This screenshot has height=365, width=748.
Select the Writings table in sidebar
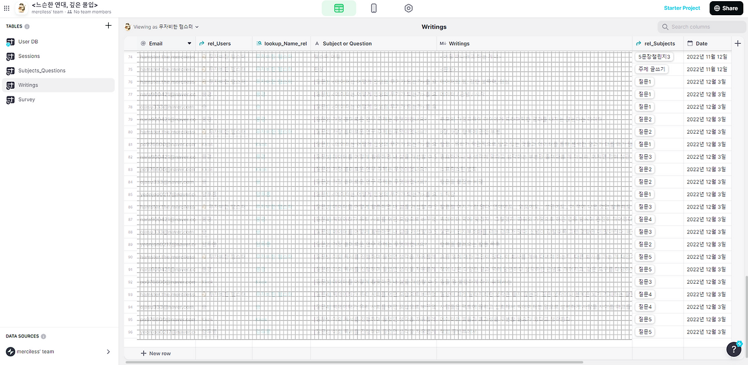[x=57, y=85]
